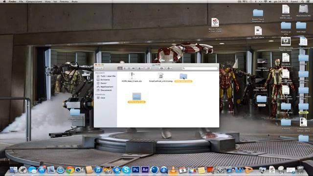Go forward with the Finder forward arrow

(x=101, y=68)
